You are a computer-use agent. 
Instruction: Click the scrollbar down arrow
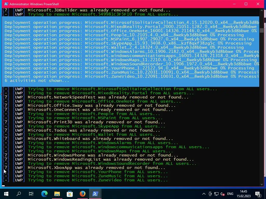[262, 184]
